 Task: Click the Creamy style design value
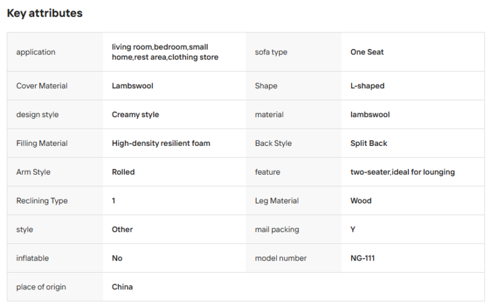coord(135,115)
